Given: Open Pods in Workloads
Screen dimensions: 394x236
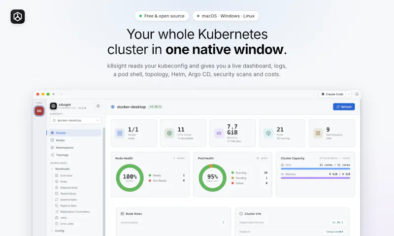Looking at the screenshot, I should click(64, 181).
